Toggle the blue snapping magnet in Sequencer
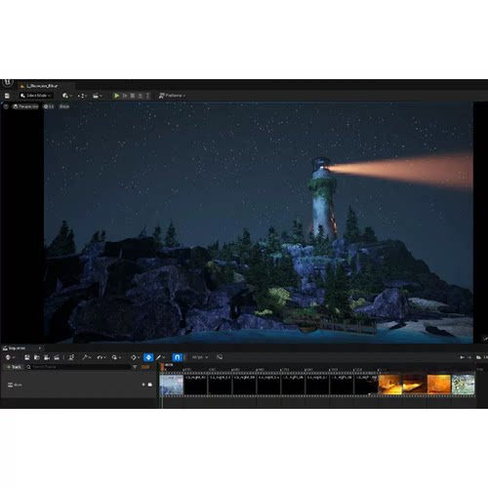Image resolution: width=488 pixels, height=488 pixels. [177, 357]
